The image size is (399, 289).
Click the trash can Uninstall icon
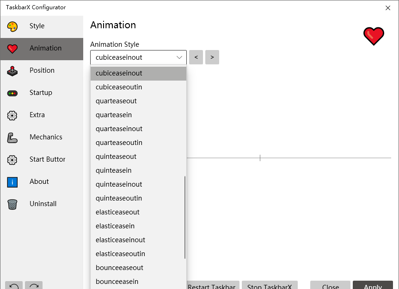click(x=12, y=204)
